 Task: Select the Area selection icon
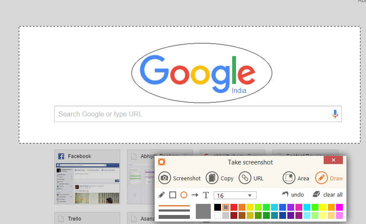(x=289, y=178)
